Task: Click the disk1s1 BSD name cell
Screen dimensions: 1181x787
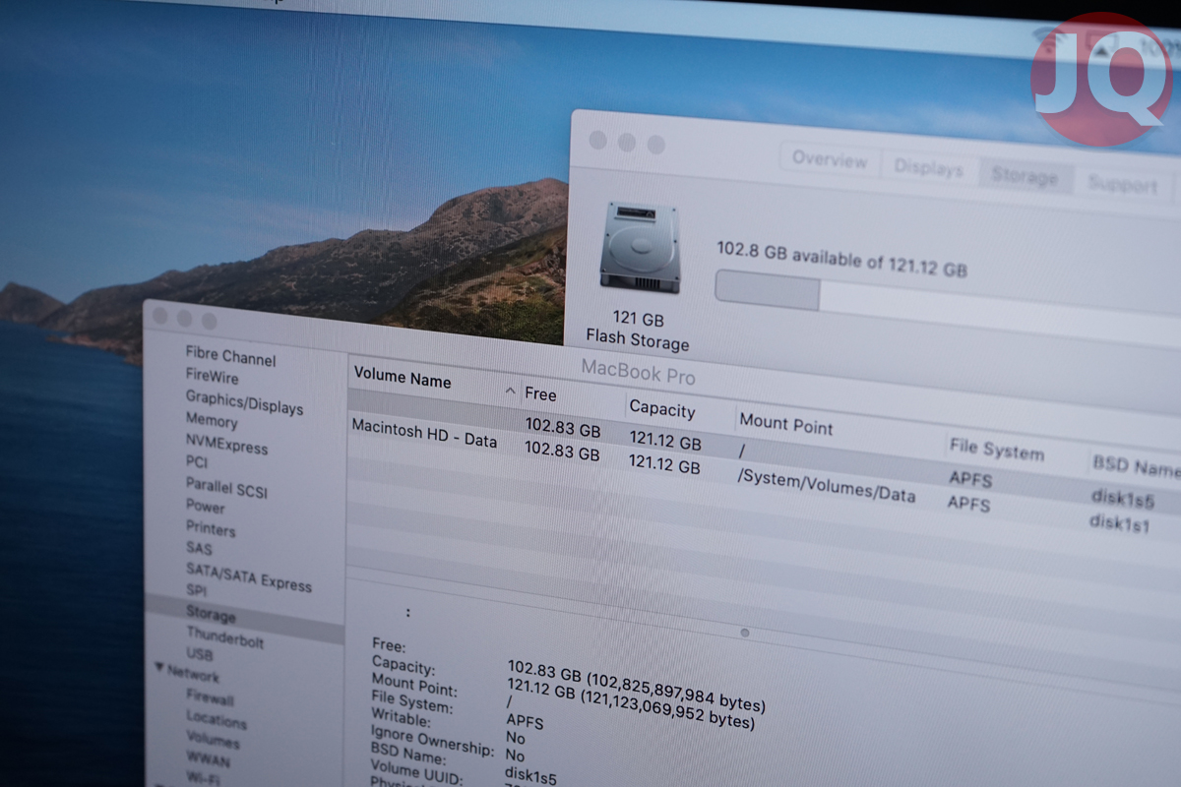Action: point(1118,523)
